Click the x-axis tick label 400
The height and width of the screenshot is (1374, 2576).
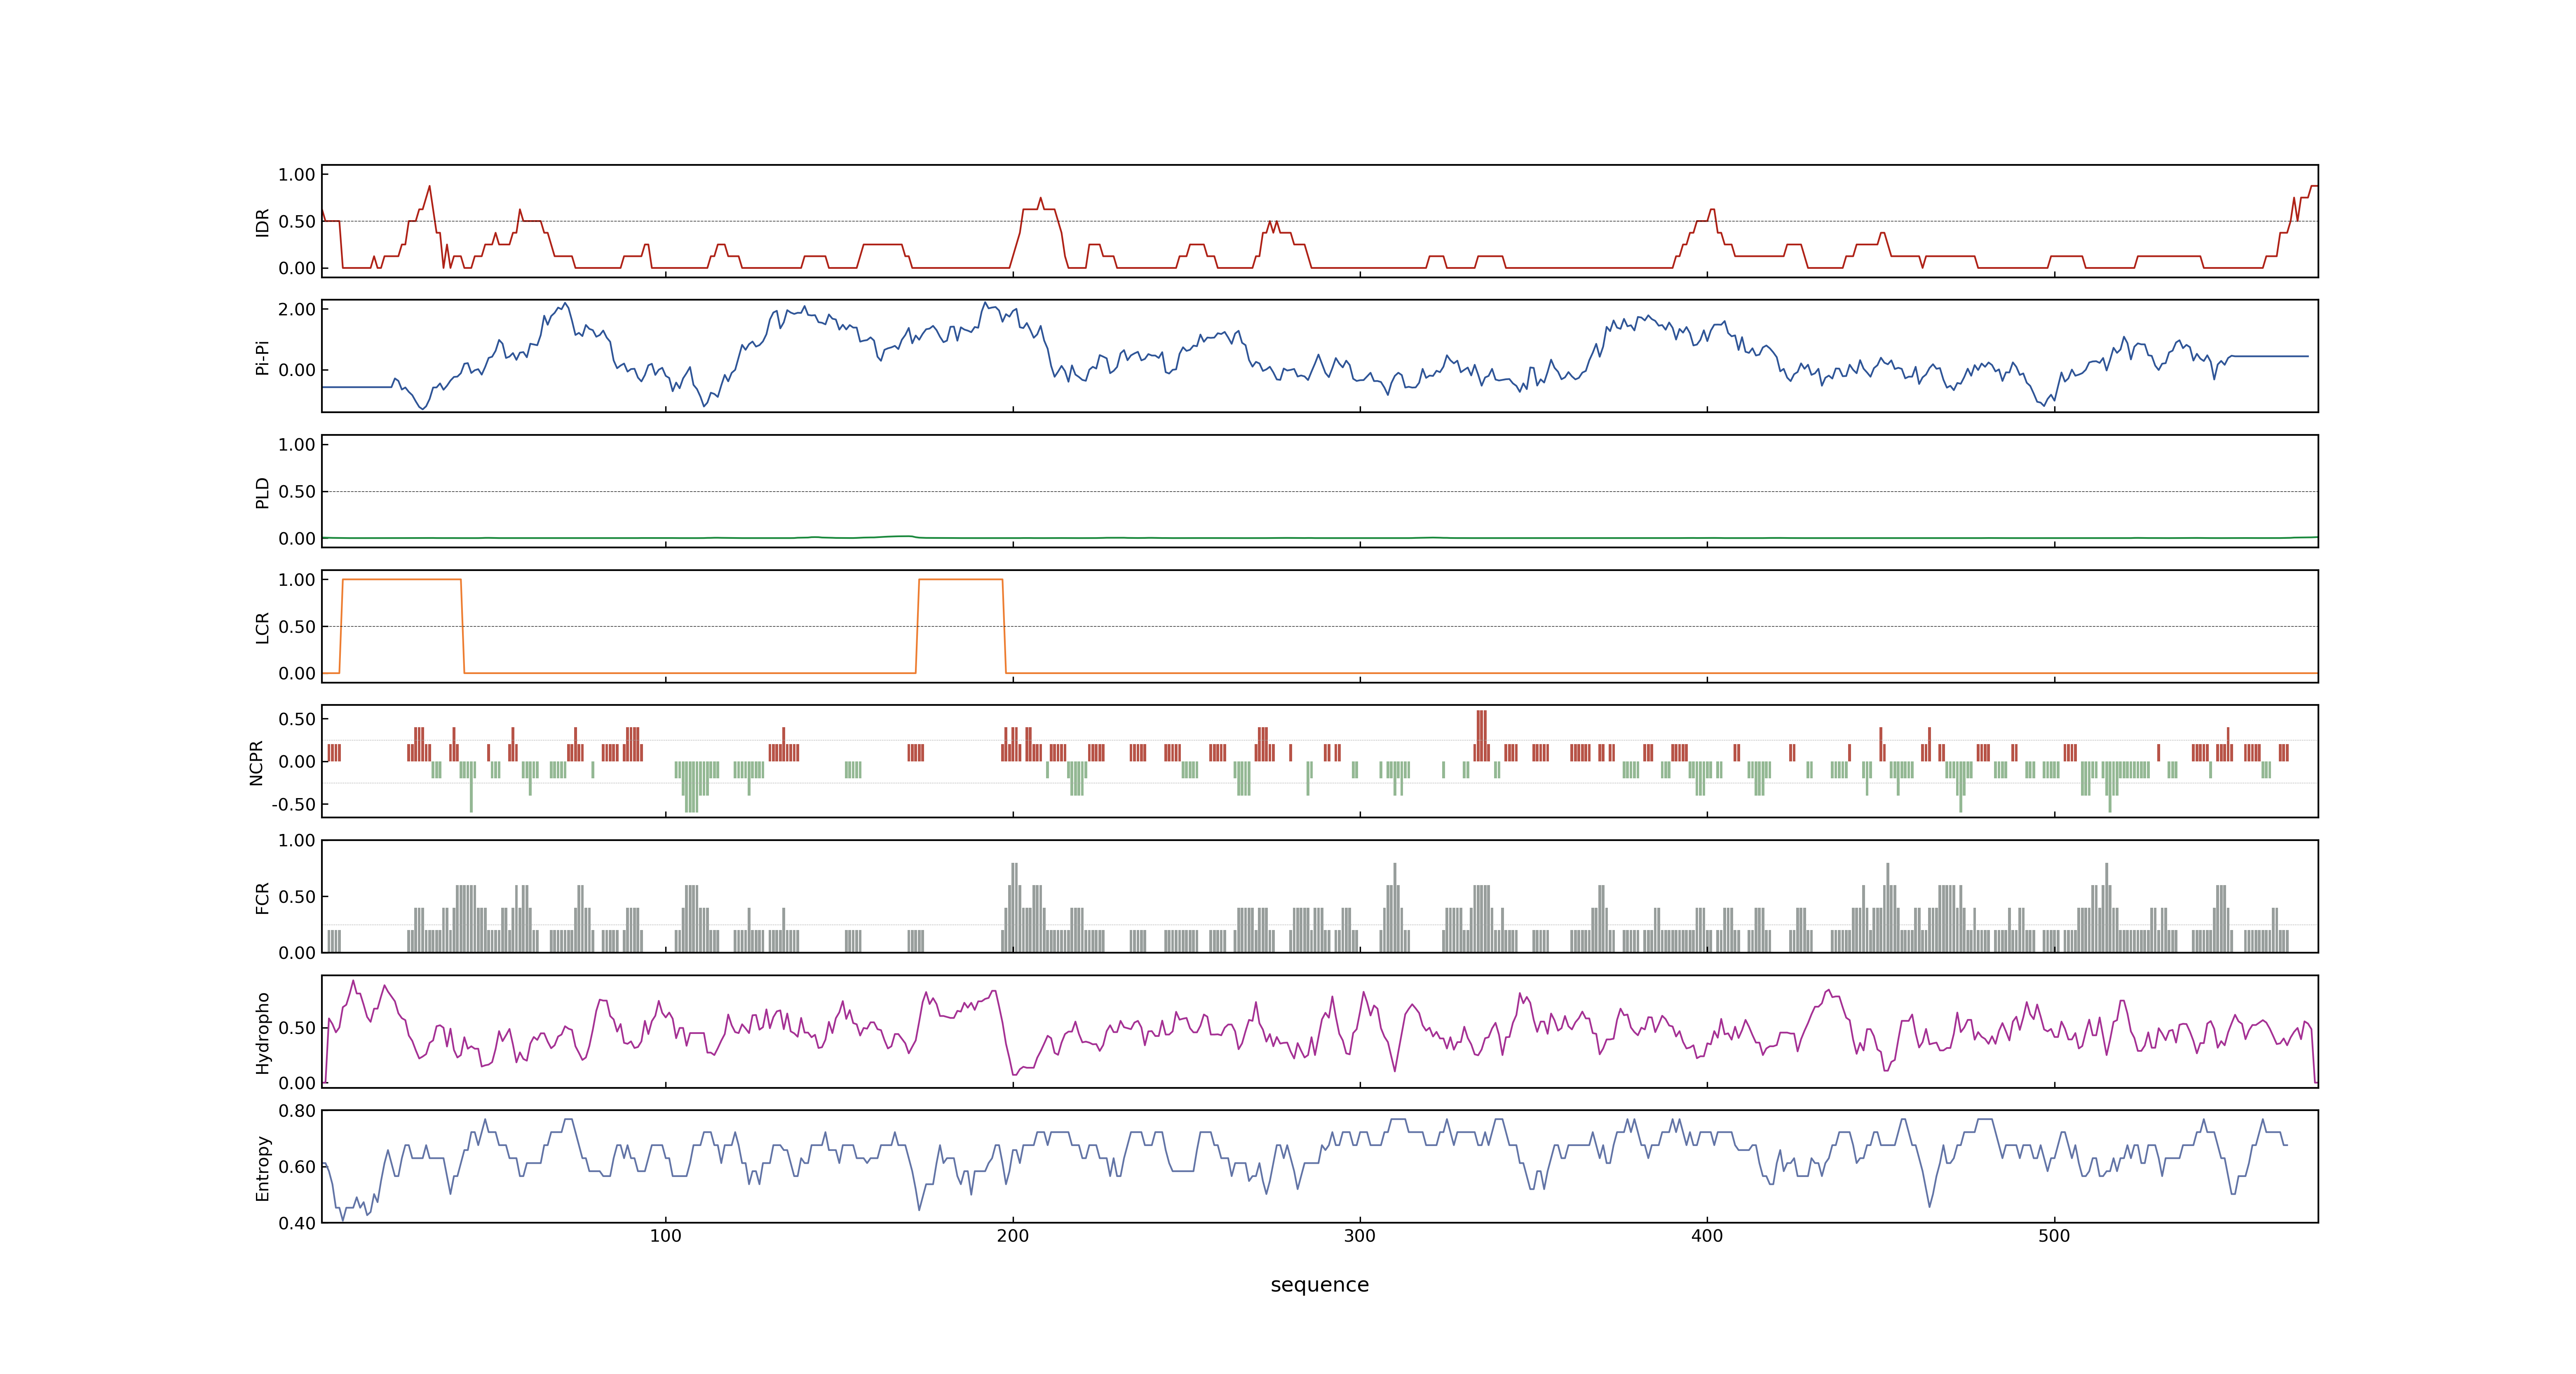click(1707, 1236)
